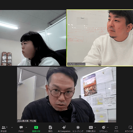Show captions with CC 字幕を表示 icon

[x=91, y=127]
